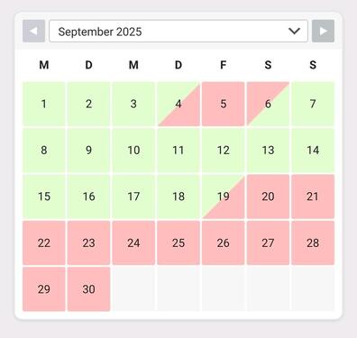Click day 10 in the calendar
This screenshot has height=338, width=357.
[x=133, y=151]
